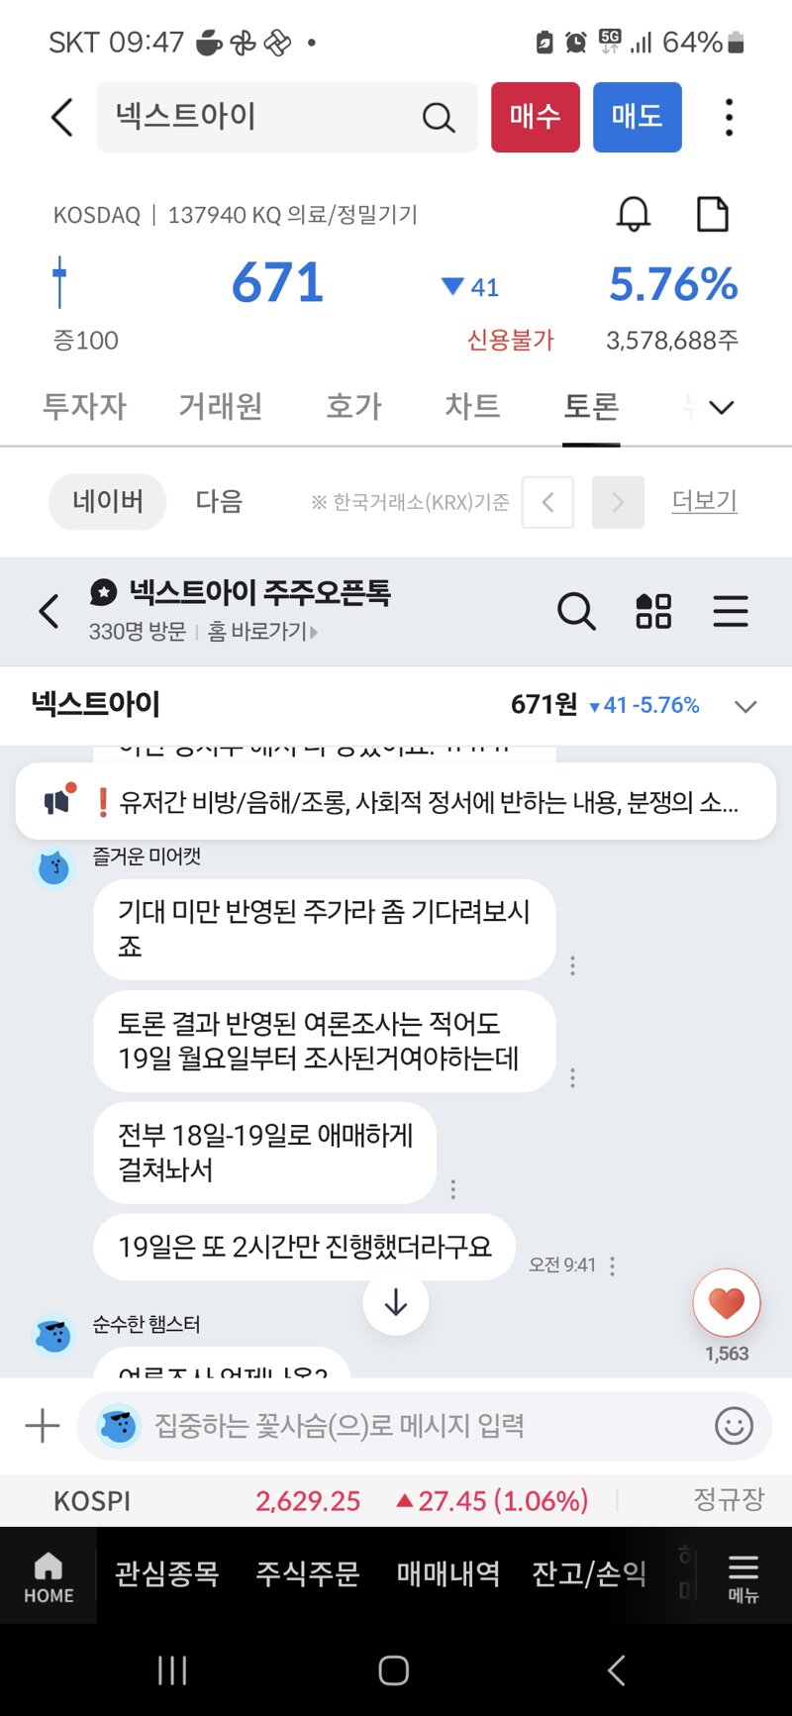
Task: Expand more tabs chevron beside 토론
Action: (722, 407)
